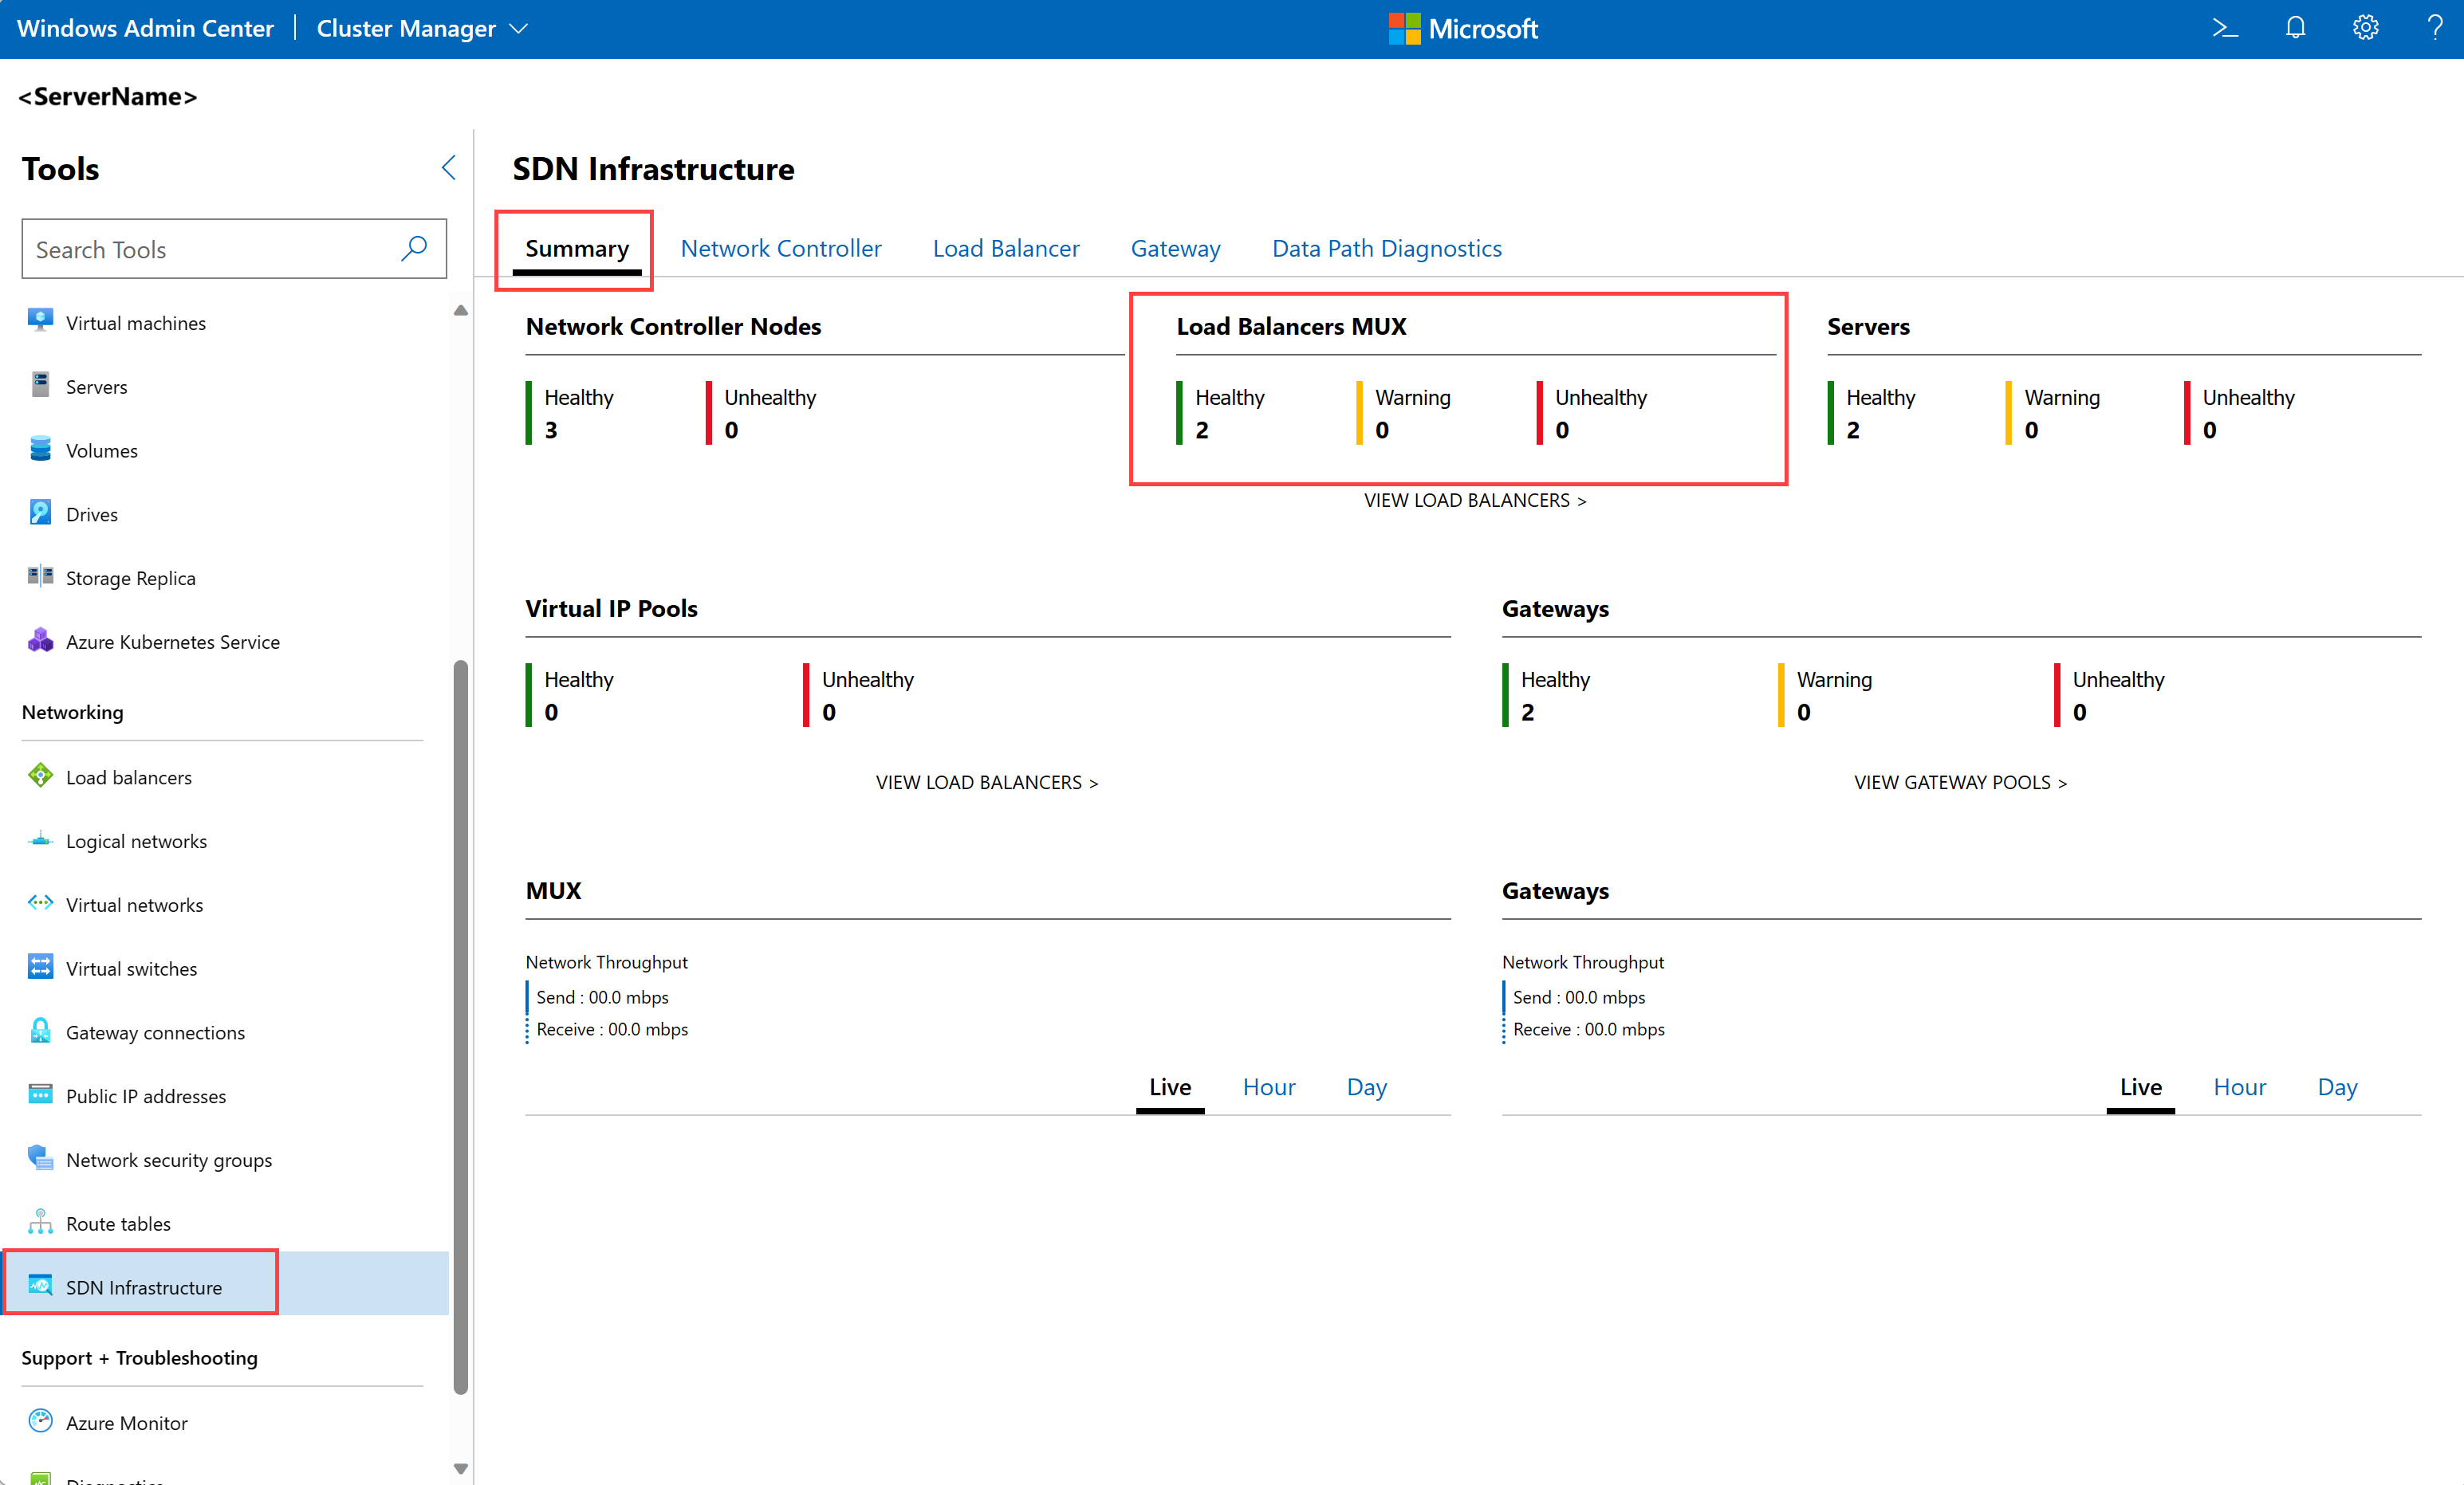Click the tools list scroll-down arrow
The image size is (2464, 1485).
click(460, 1468)
